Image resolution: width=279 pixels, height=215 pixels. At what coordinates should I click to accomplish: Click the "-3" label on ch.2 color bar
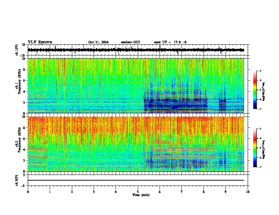click(x=260, y=129)
